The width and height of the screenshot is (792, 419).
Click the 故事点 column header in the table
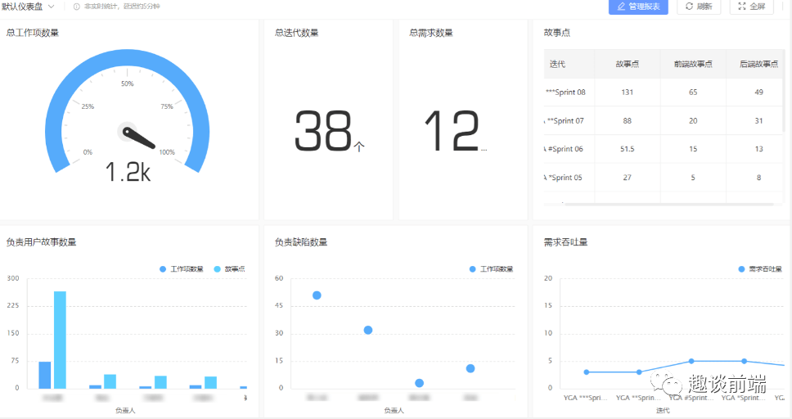(628, 64)
